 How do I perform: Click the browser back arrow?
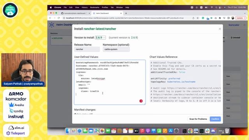[x=50, y=18]
